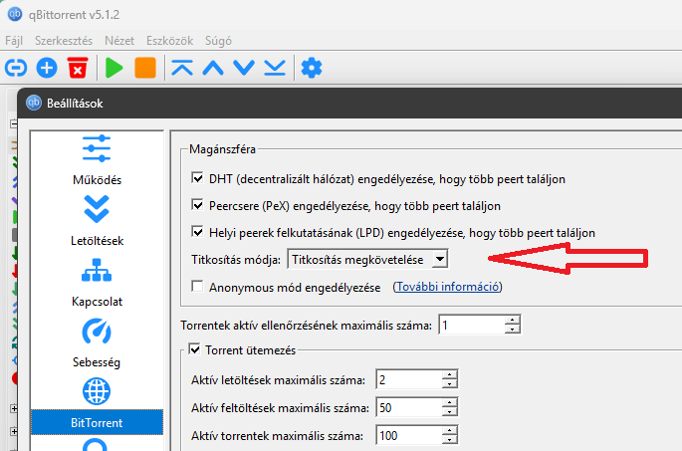The width and height of the screenshot is (682, 451).
Task: Move torrent up in queue
Action: click(213, 69)
